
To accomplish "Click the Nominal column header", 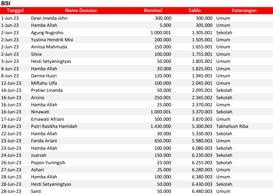I will pos(153,10).
